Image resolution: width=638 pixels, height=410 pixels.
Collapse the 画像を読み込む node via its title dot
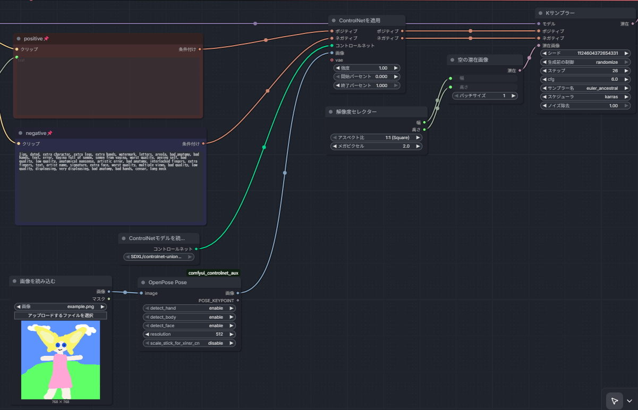click(14, 281)
